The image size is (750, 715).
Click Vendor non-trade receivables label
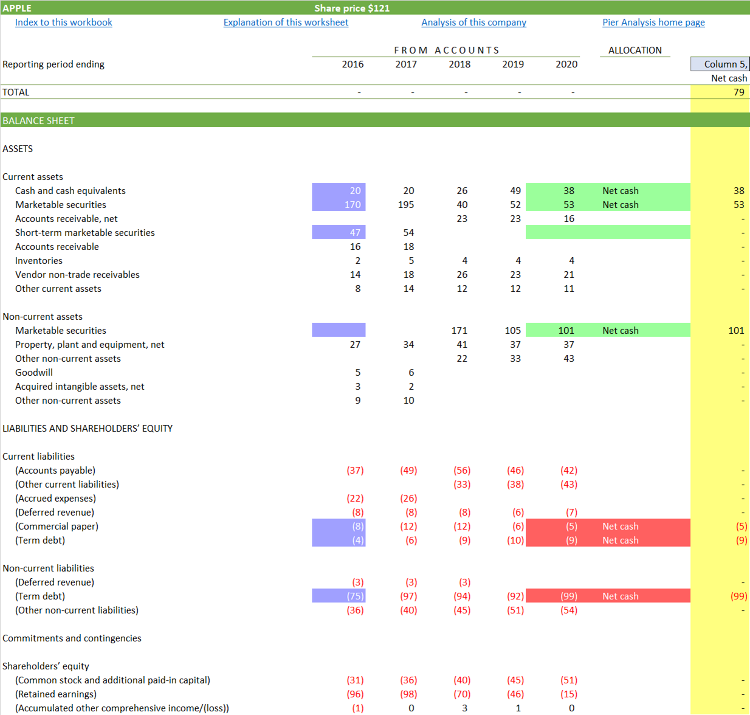[77, 275]
